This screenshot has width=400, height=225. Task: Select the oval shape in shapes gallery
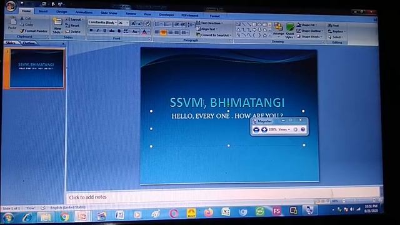coord(259,24)
